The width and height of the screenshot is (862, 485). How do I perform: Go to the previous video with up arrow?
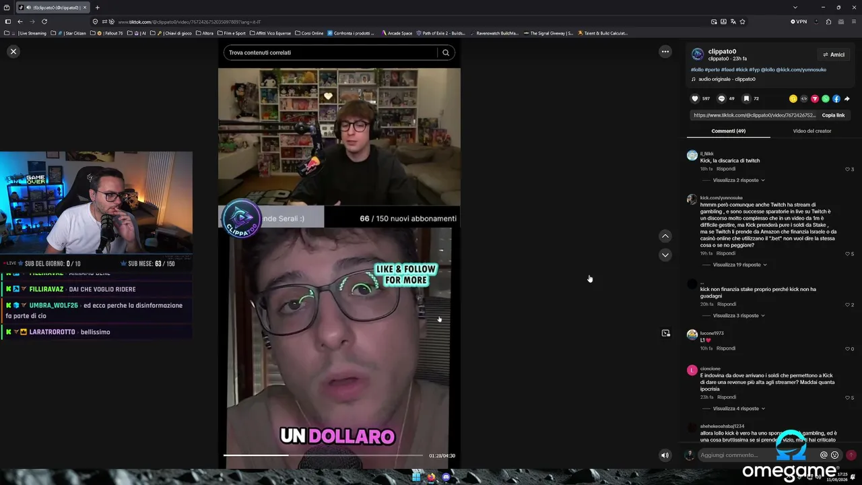click(x=665, y=236)
